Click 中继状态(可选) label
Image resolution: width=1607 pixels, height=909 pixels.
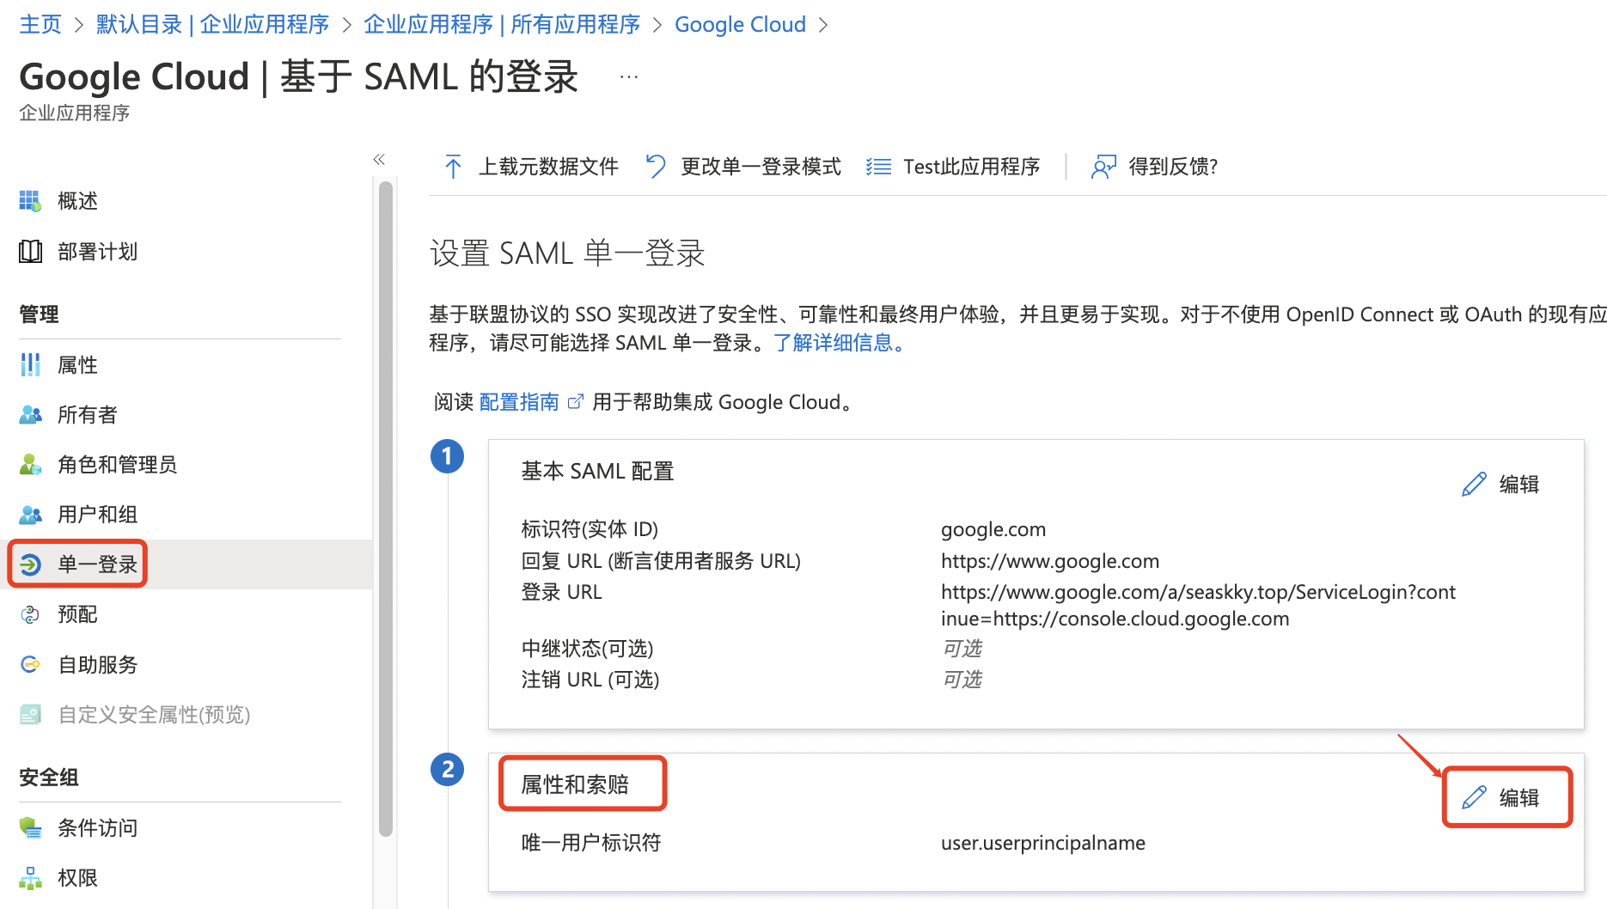(587, 649)
